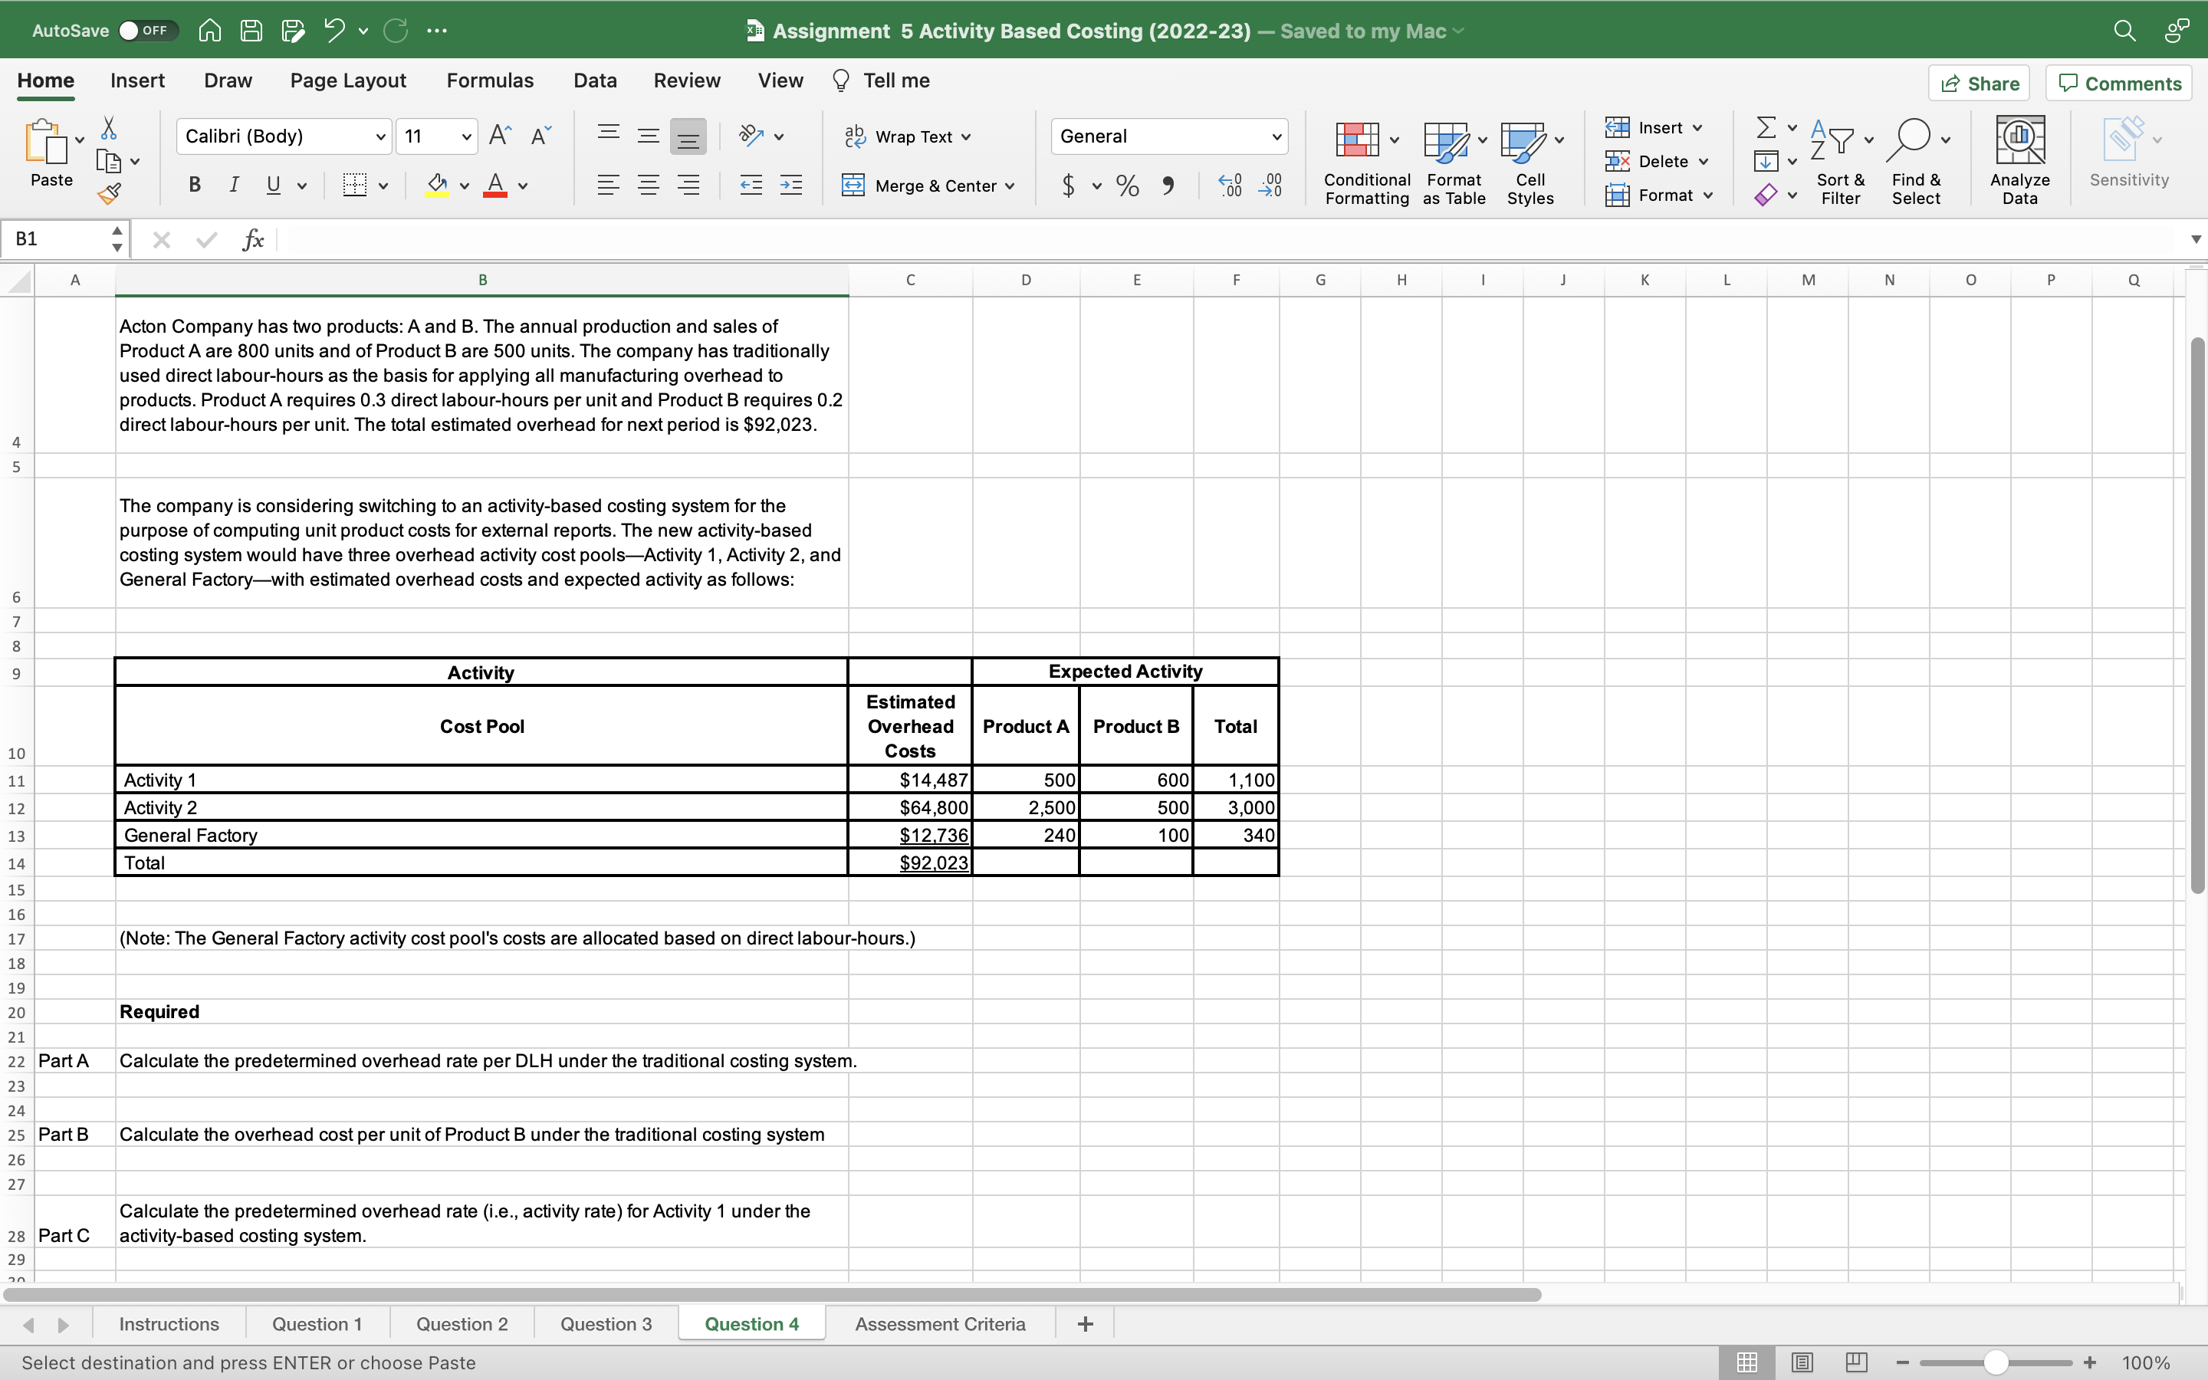Open Cell Styles gallery
The width and height of the screenshot is (2208, 1380).
(1529, 161)
